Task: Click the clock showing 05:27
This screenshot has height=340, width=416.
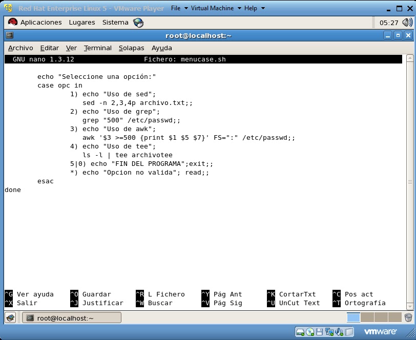Action: click(x=389, y=23)
